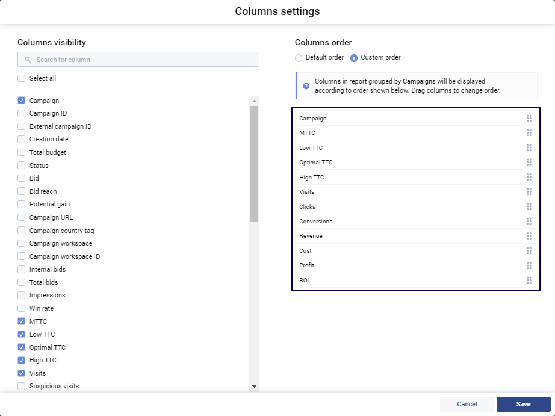555x416 pixels.
Task: Click the Conversions row drag handle
Action: 529,222
